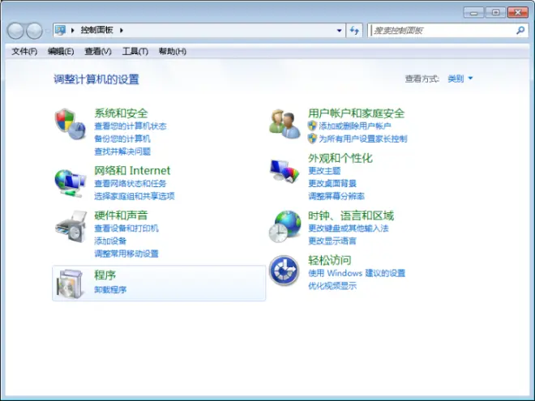Click 查看您的计算机状态 link
535x401 pixels.
[x=131, y=126]
